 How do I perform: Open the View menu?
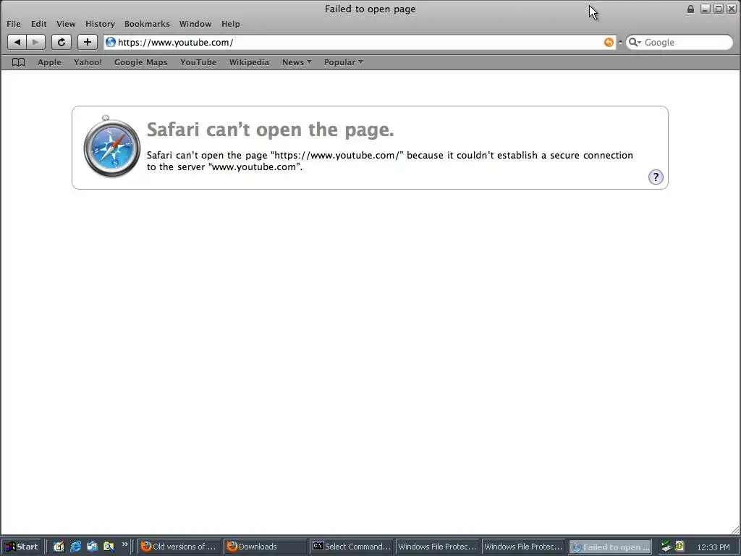click(x=66, y=24)
